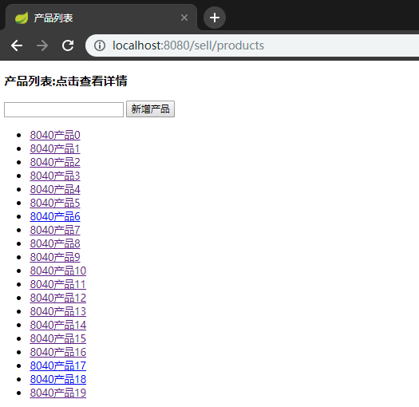Screen dimensions: 419x407
Task: View details of 8040产品15
Action: pyautogui.click(x=58, y=338)
